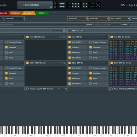Toggle the Editor MIDI In Monitor enable box
Image resolution: width=137 pixels, height=137 pixels.
pos(27,63)
